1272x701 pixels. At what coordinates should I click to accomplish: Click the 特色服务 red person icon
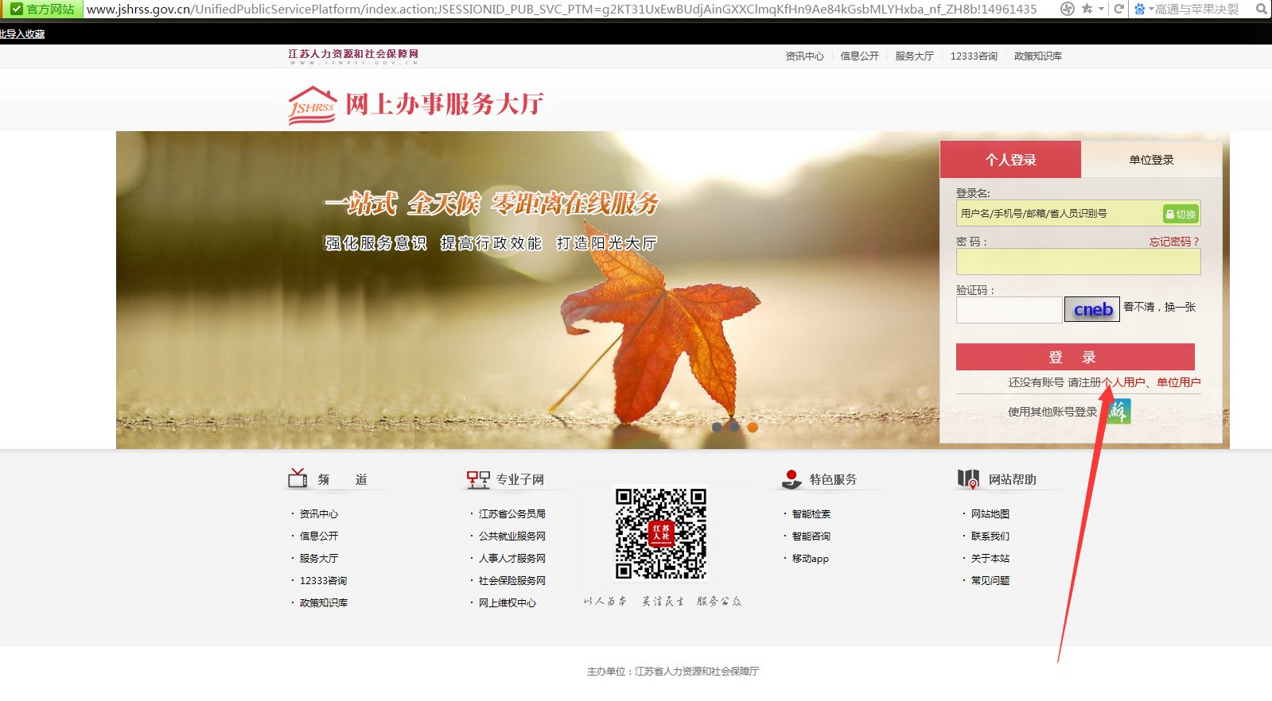(x=792, y=478)
